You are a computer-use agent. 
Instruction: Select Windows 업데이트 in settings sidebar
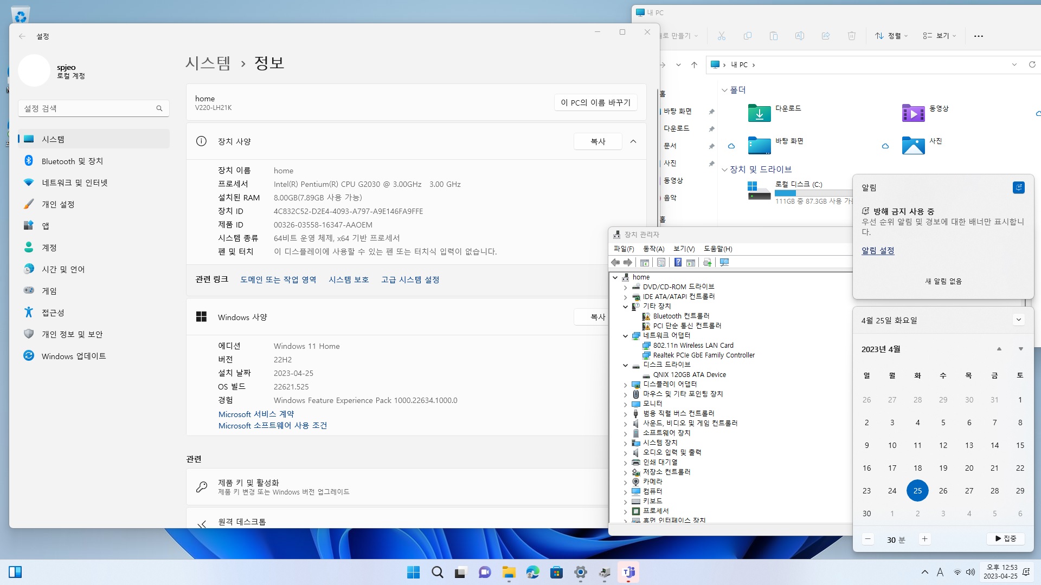pyautogui.click(x=74, y=356)
